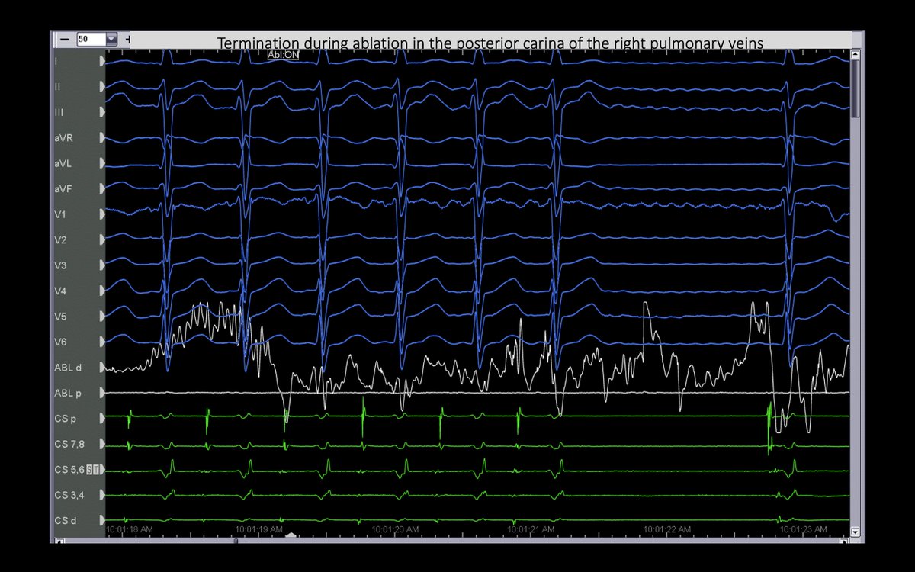Click the arrow icon next to lead II
The image size is (915, 572).
(101, 86)
